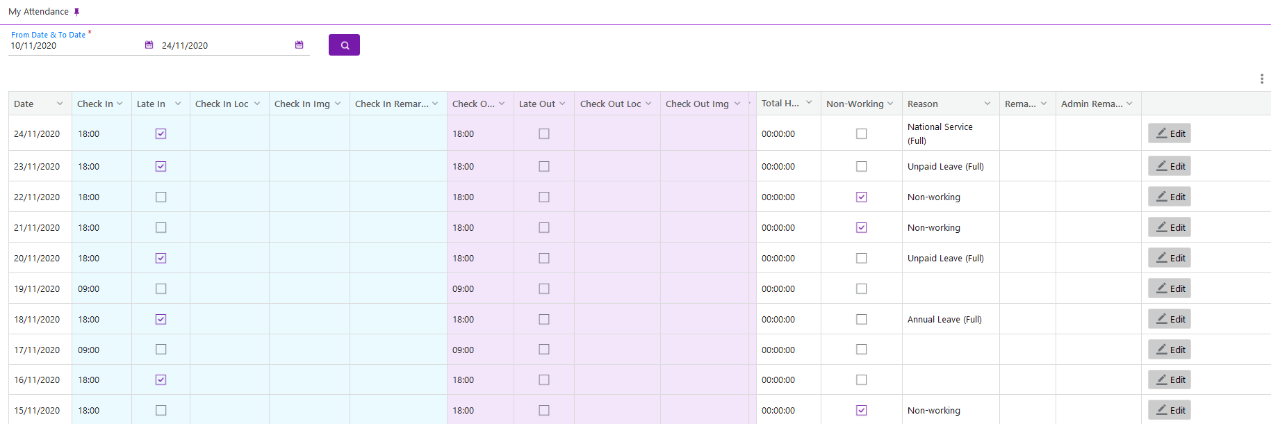Image resolution: width=1271 pixels, height=424 pixels.
Task: Uncheck Non-Working for 22/11/2020
Action: (861, 197)
